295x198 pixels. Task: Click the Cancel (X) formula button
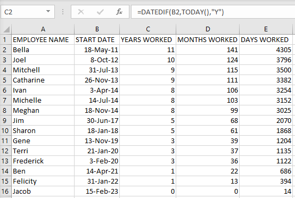(81, 12)
